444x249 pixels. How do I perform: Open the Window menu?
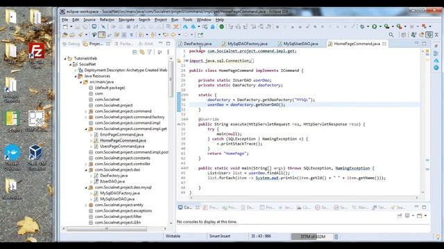[x=204, y=20]
